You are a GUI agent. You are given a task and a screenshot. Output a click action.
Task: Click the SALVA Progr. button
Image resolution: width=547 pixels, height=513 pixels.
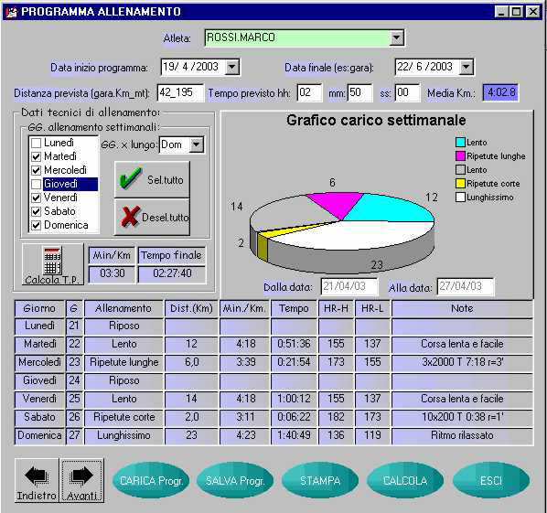click(x=235, y=481)
